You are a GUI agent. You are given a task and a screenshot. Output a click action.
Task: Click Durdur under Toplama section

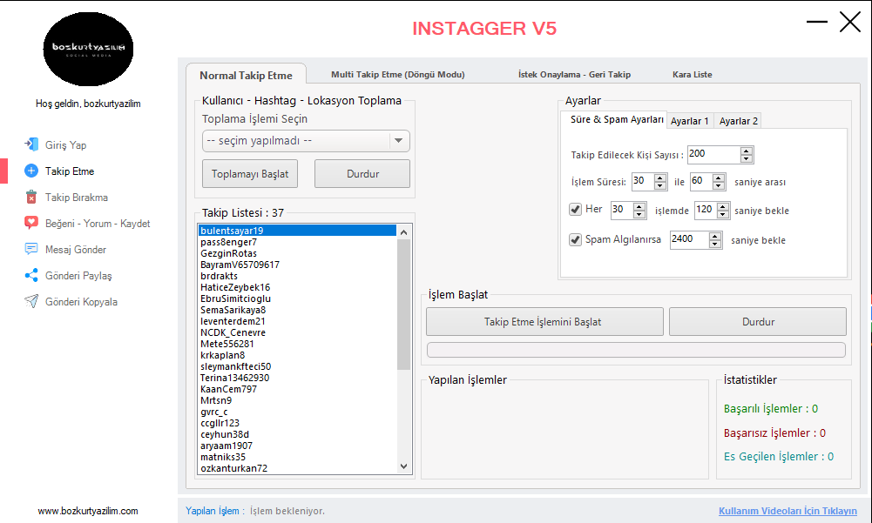(x=362, y=174)
